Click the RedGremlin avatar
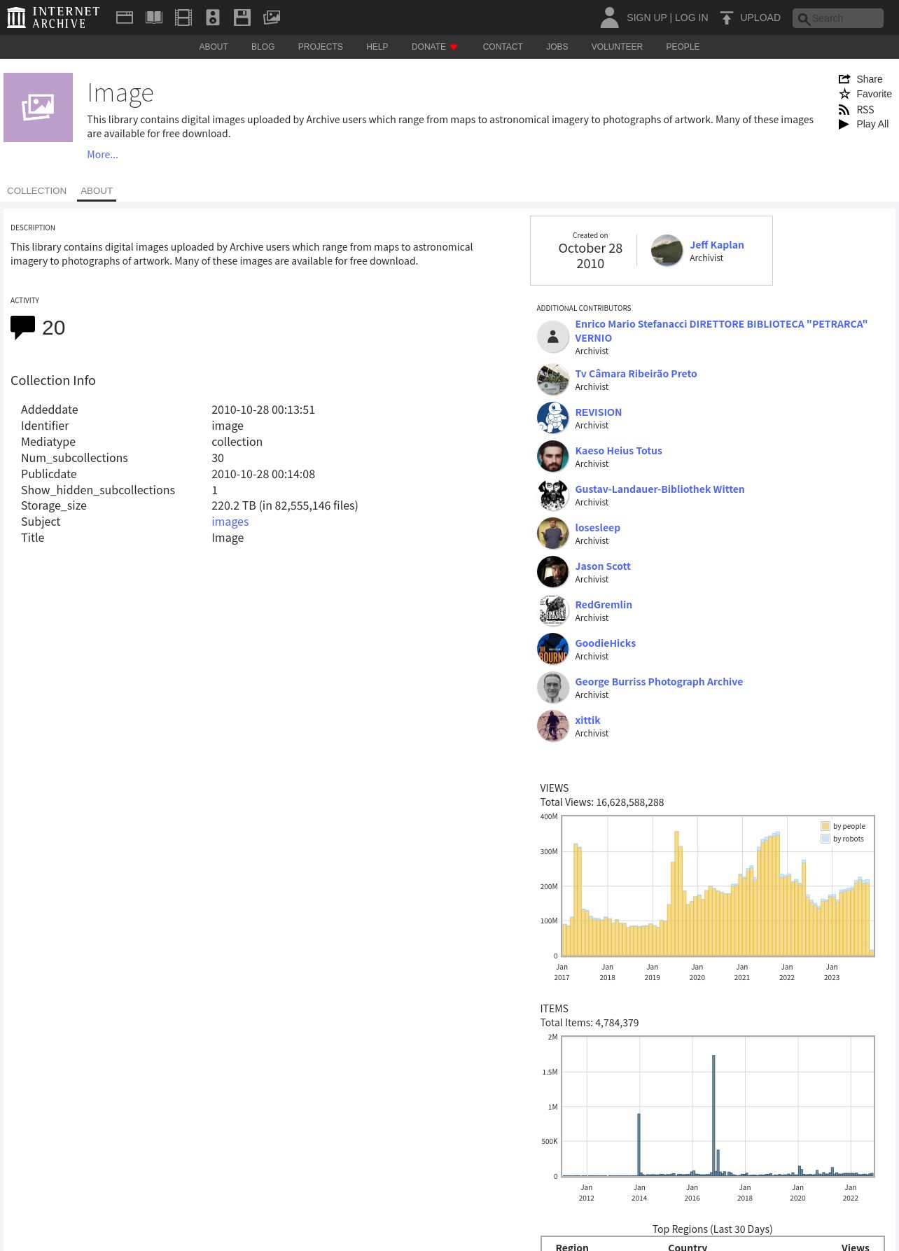This screenshot has height=1251, width=899. [x=552, y=610]
